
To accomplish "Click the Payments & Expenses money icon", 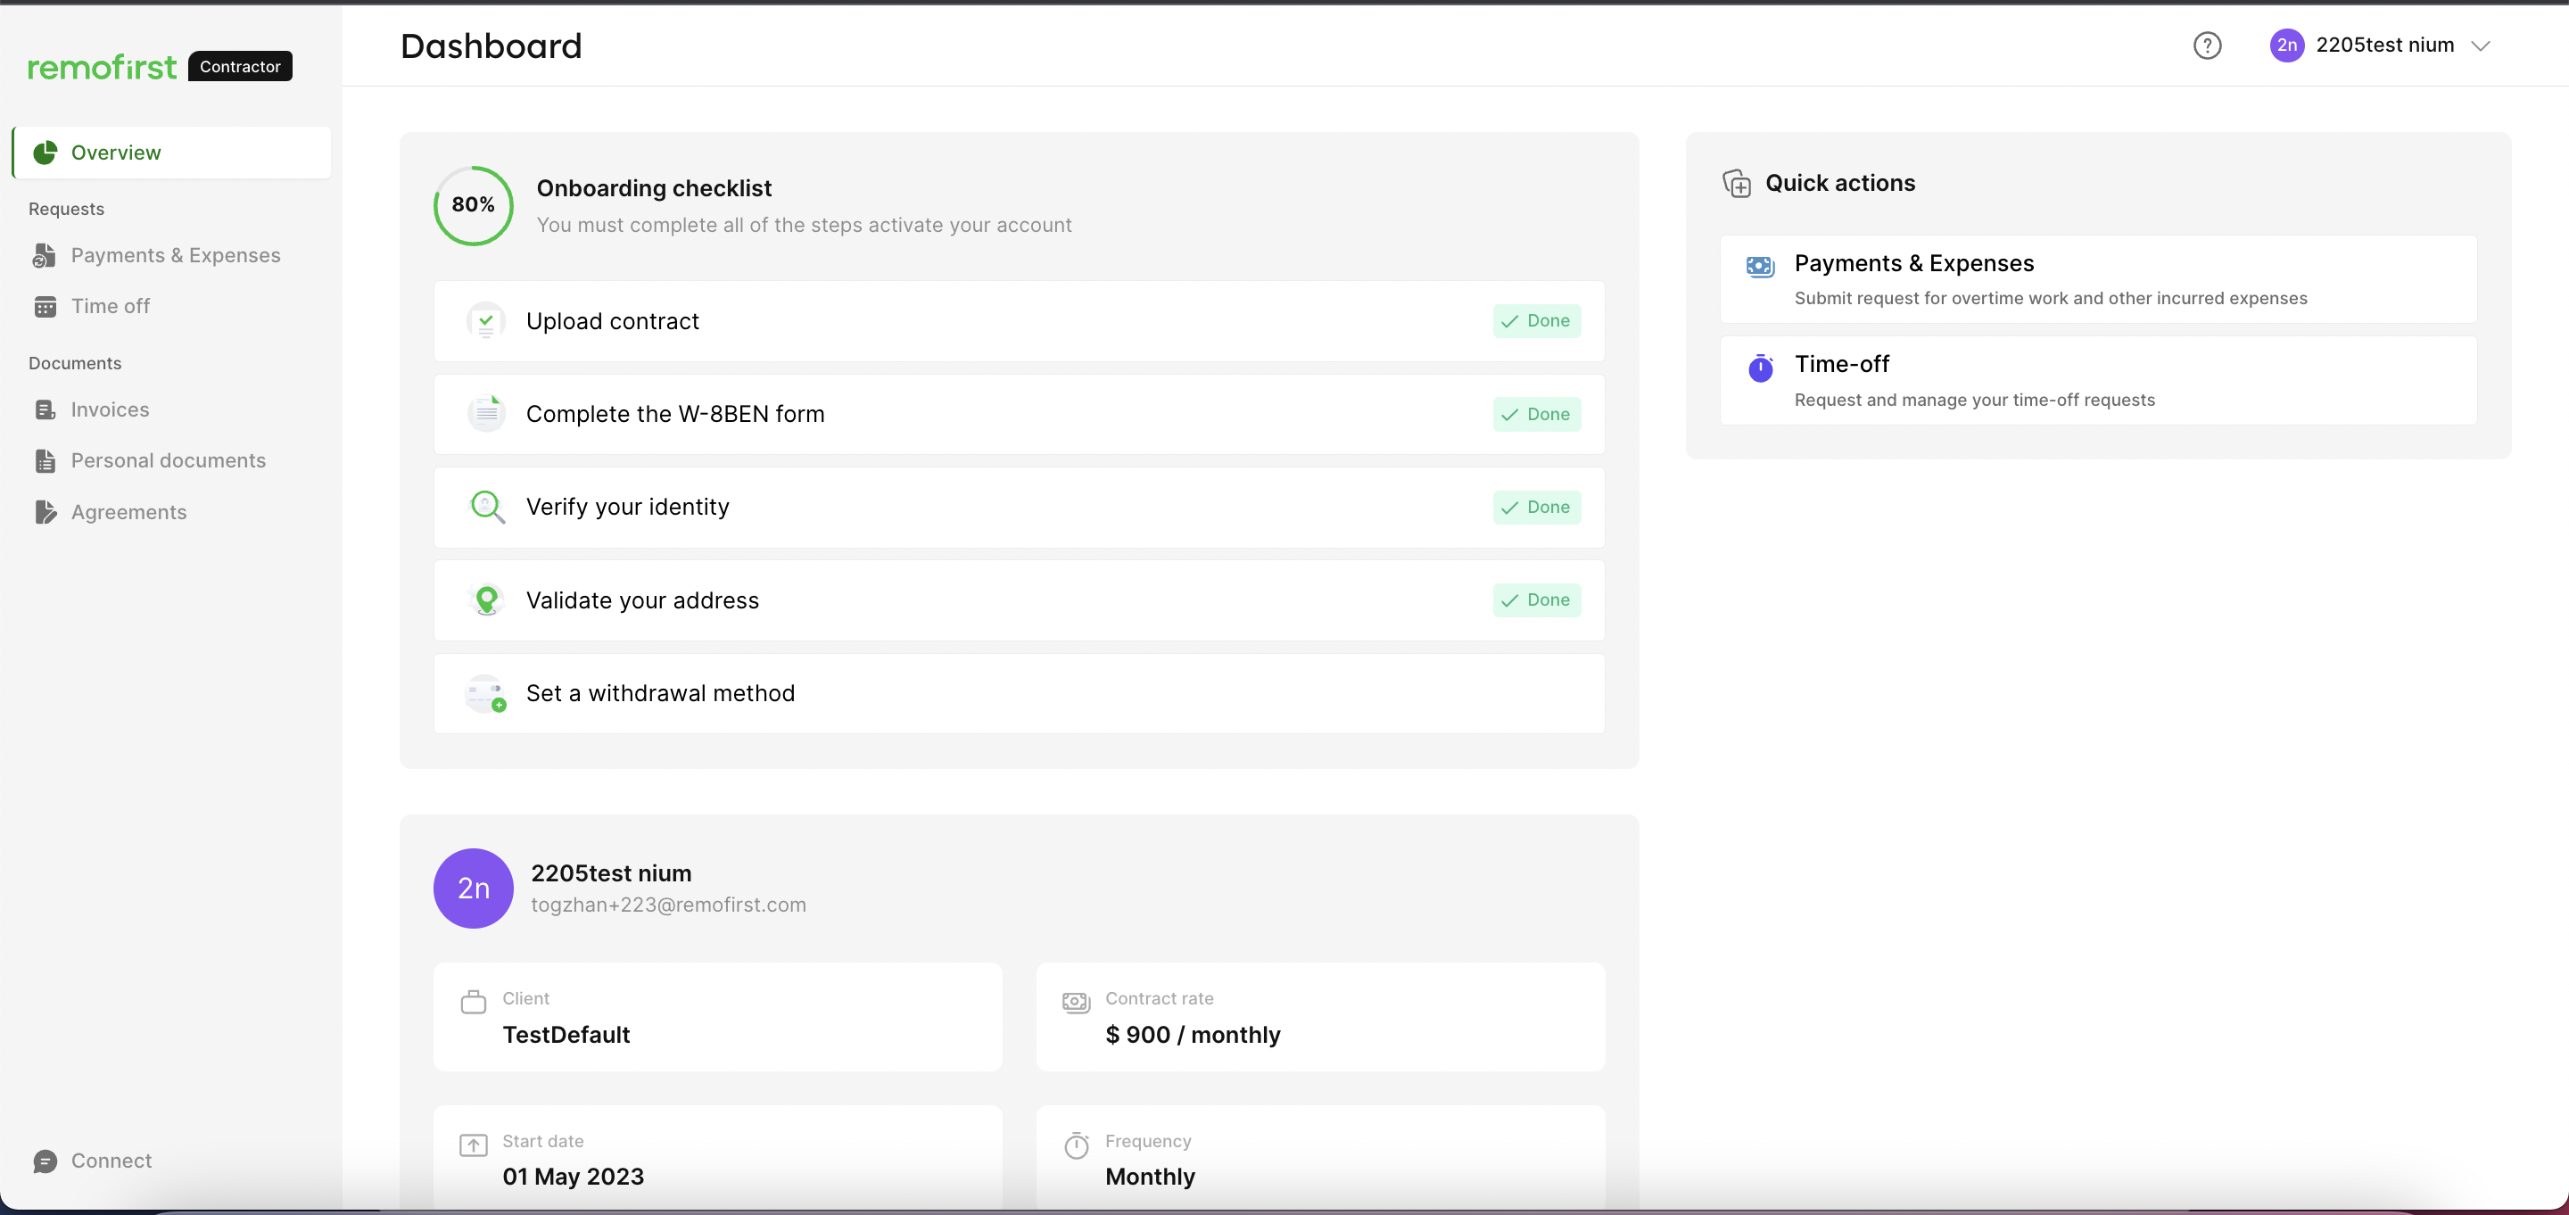I will coord(1760,267).
